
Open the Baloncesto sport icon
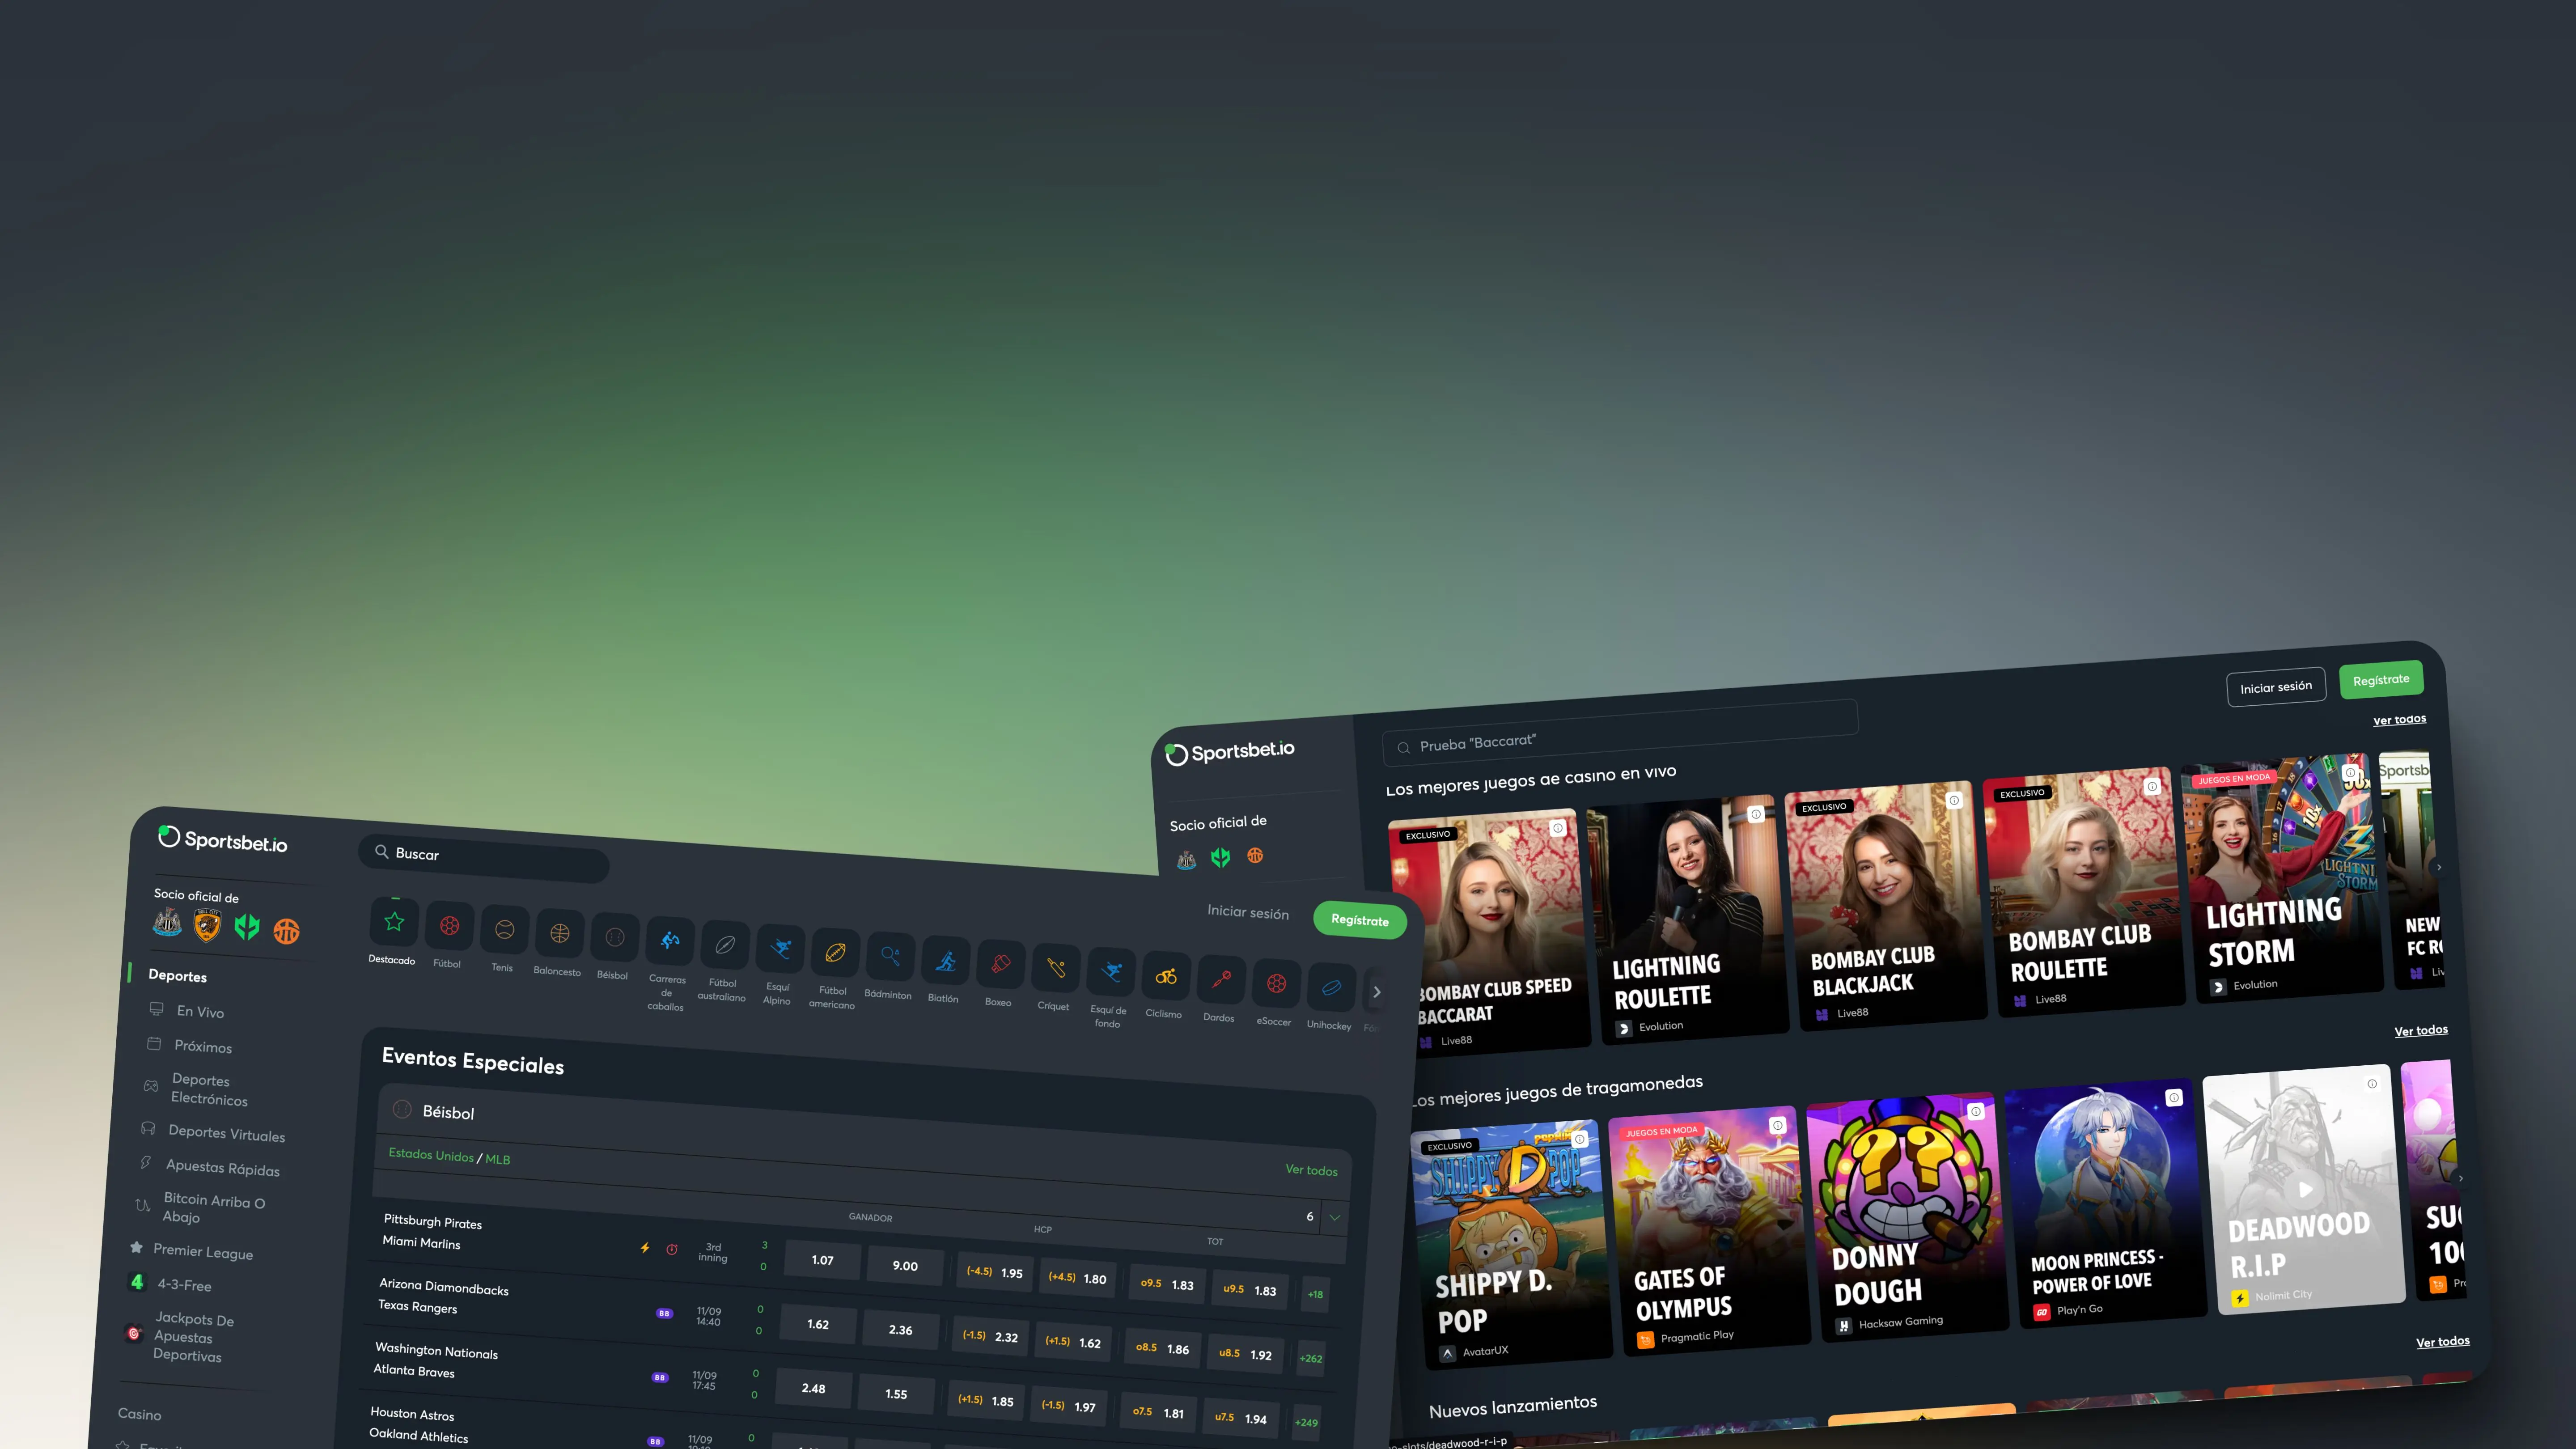point(559,933)
